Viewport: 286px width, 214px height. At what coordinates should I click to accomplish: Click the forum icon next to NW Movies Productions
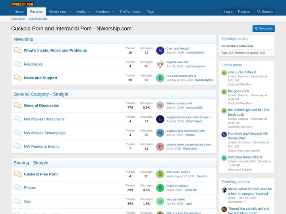pyautogui.click(x=17, y=119)
